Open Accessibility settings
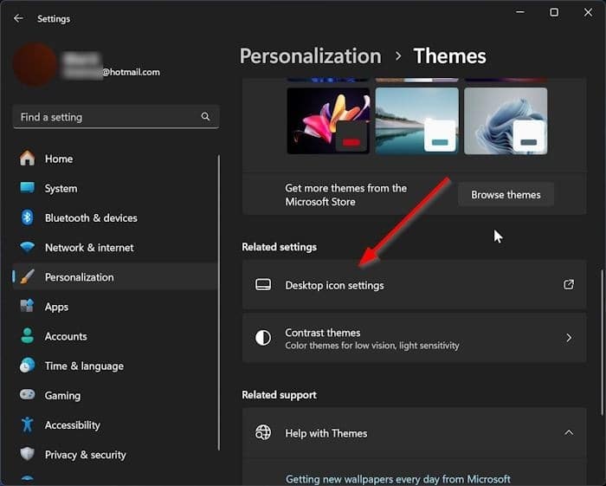This screenshot has height=486, width=606. pos(72,425)
